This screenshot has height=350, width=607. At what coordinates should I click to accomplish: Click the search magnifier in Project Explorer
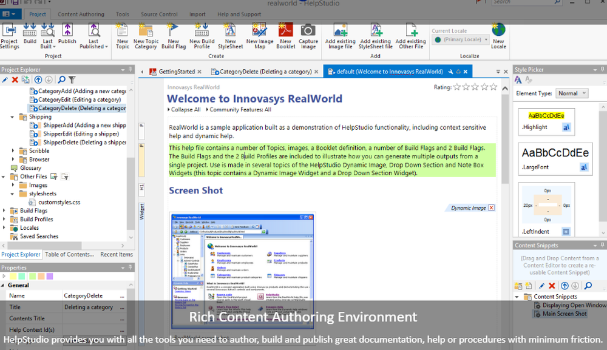point(61,79)
